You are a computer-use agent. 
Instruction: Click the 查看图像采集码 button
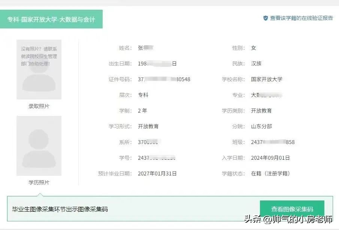pos(292,209)
